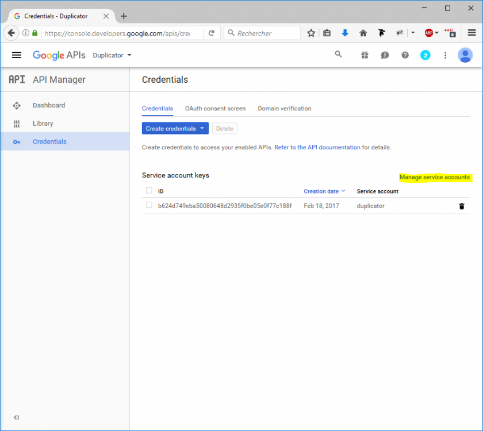This screenshot has width=483, height=431.
Task: Collapse the left sidebar panel
Action: (x=16, y=417)
